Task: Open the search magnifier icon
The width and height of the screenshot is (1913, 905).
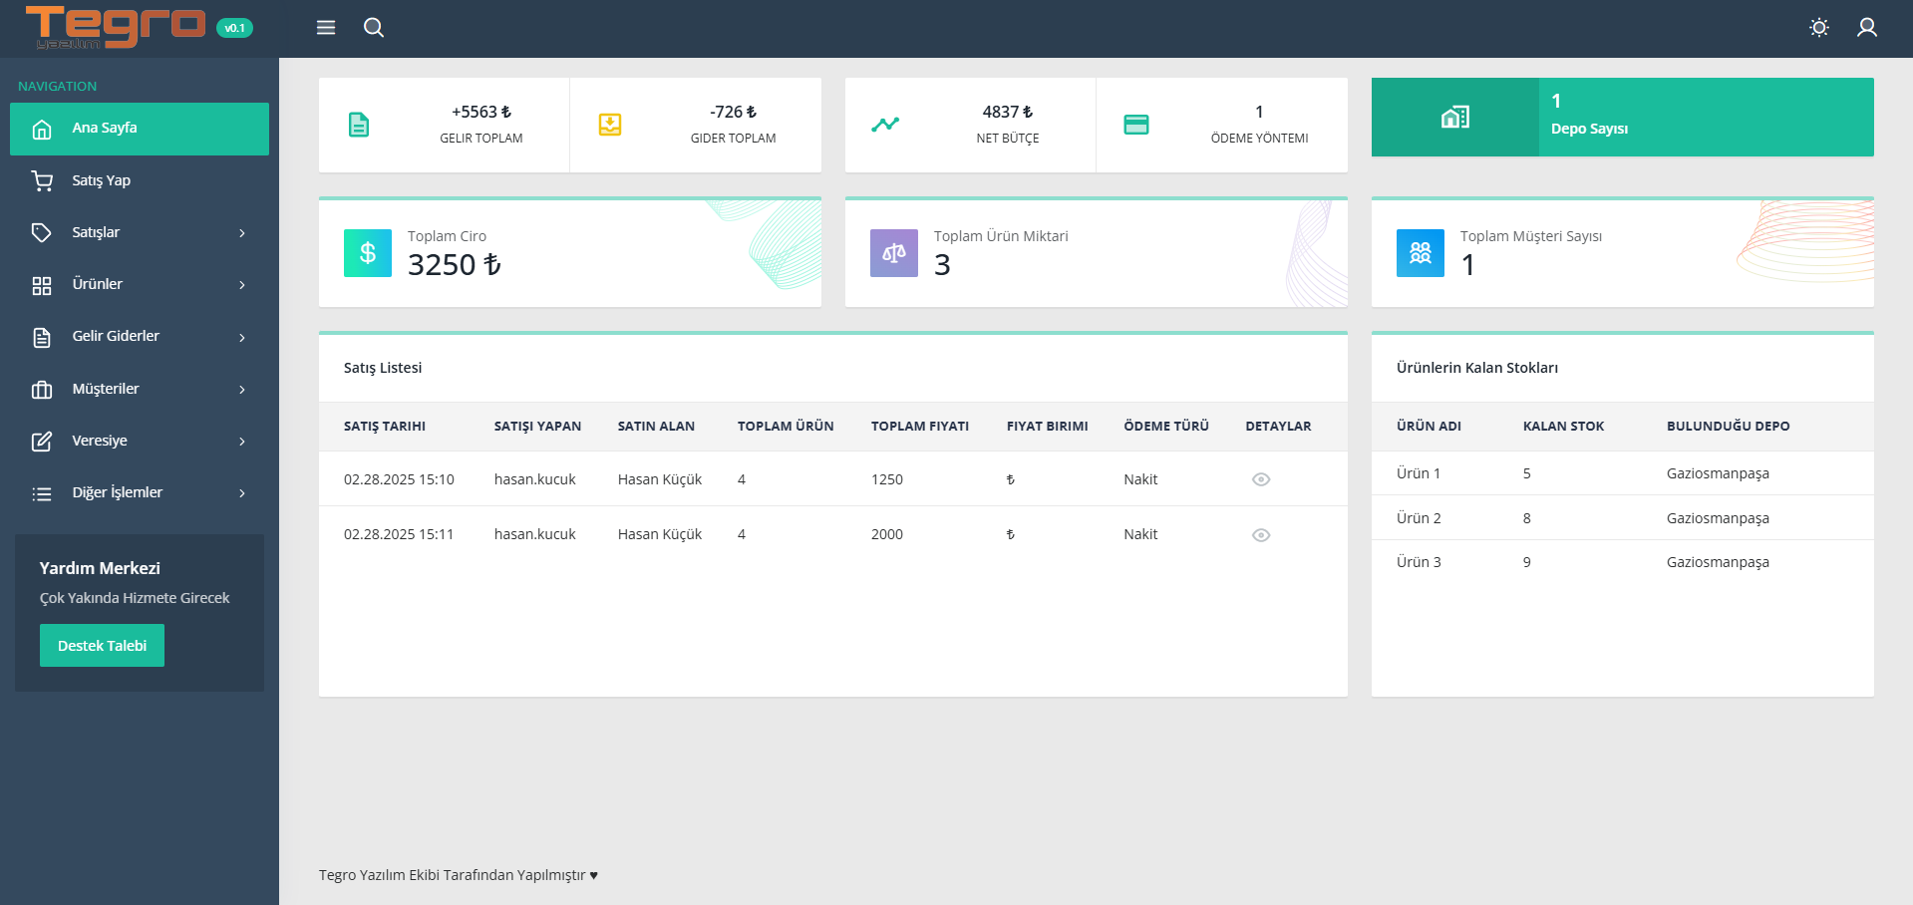Action: coord(374,28)
